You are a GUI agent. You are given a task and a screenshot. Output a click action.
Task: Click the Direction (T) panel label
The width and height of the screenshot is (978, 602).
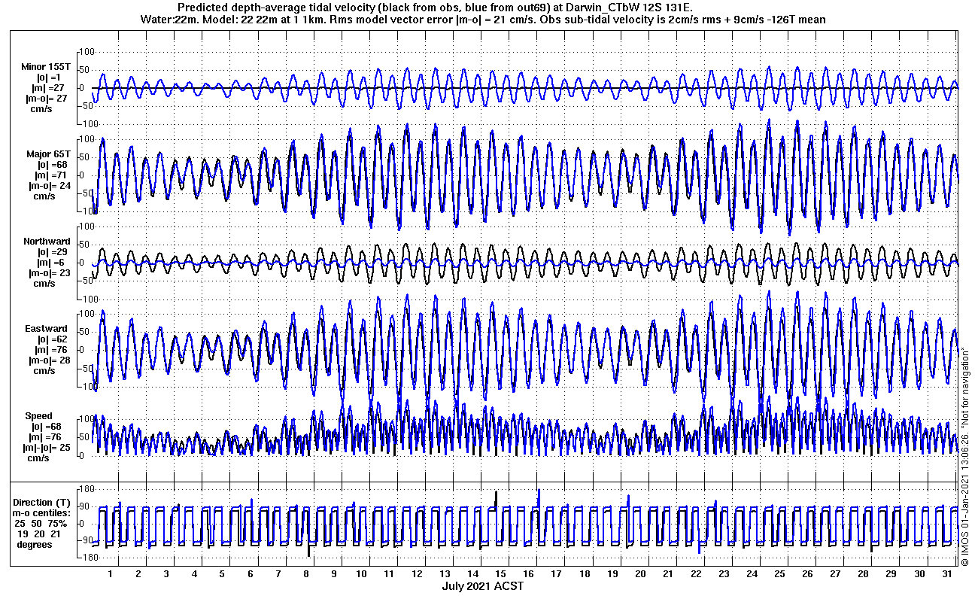[44, 502]
